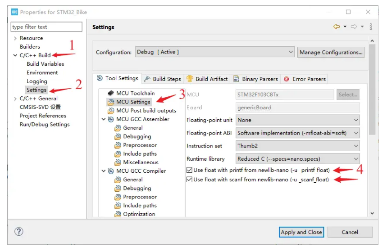
Task: Click the Assembler Preprocessor option icon
Action: tap(118, 145)
